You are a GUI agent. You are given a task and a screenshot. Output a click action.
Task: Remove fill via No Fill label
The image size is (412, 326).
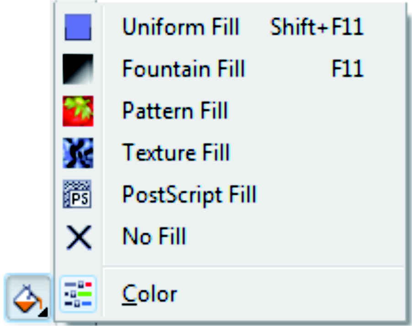click(x=154, y=237)
